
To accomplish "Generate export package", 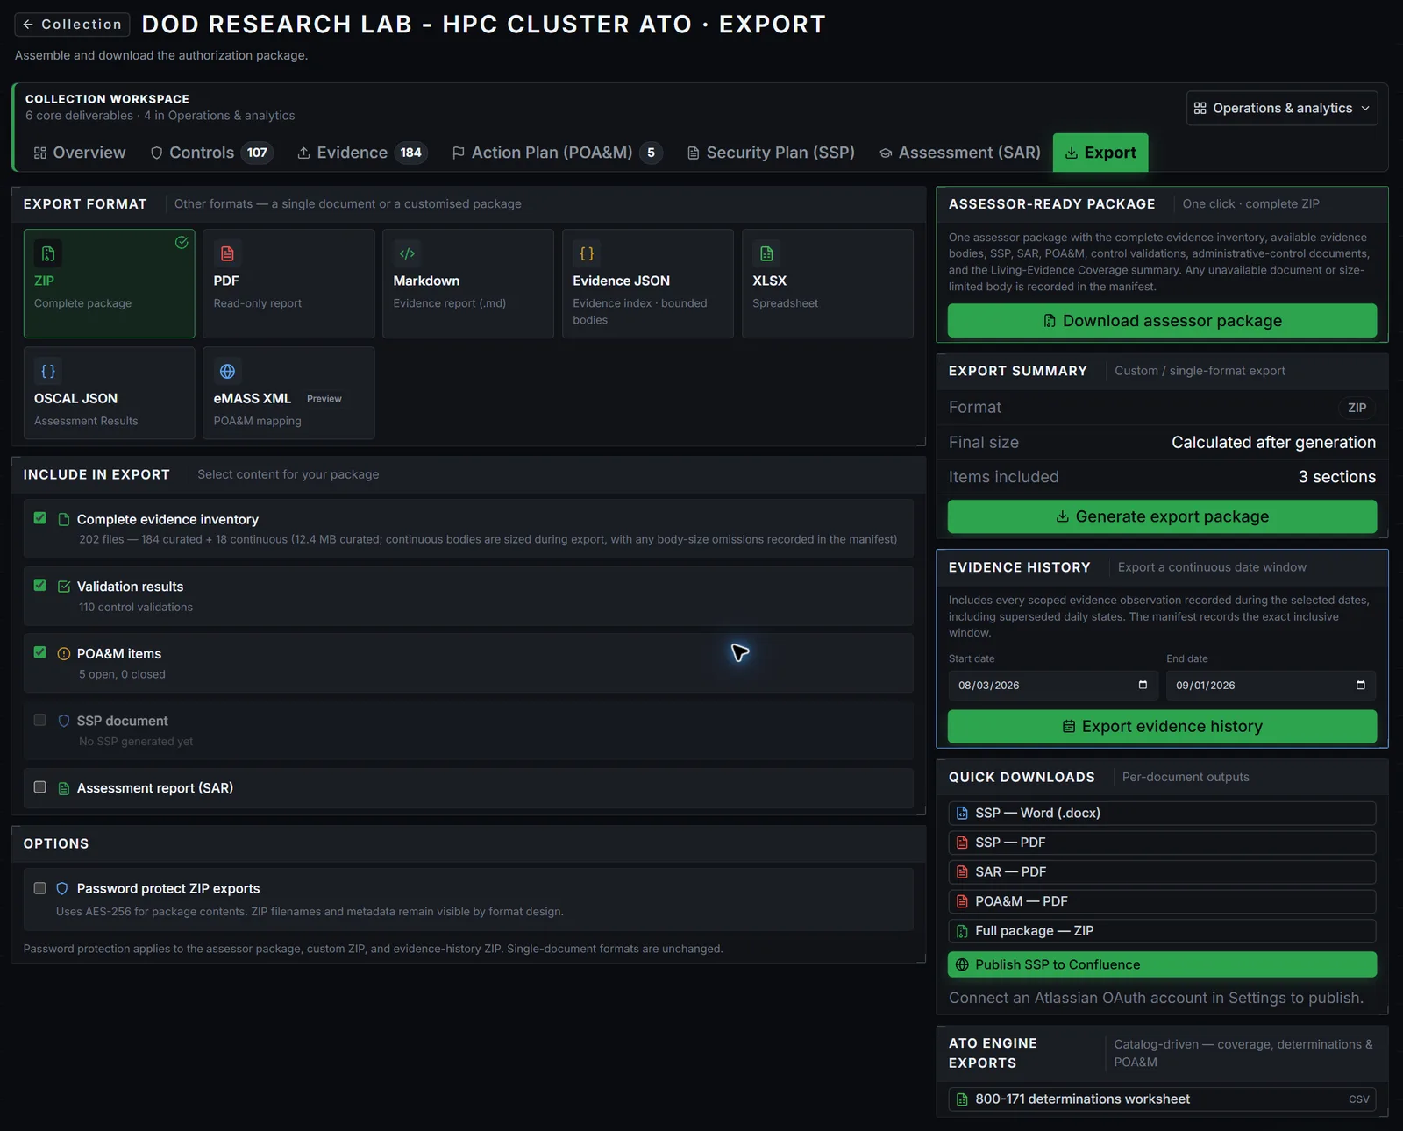I will 1162,516.
